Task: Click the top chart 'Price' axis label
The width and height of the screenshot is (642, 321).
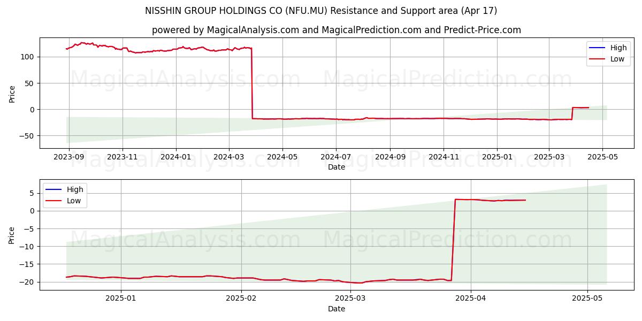Action: click(x=12, y=93)
